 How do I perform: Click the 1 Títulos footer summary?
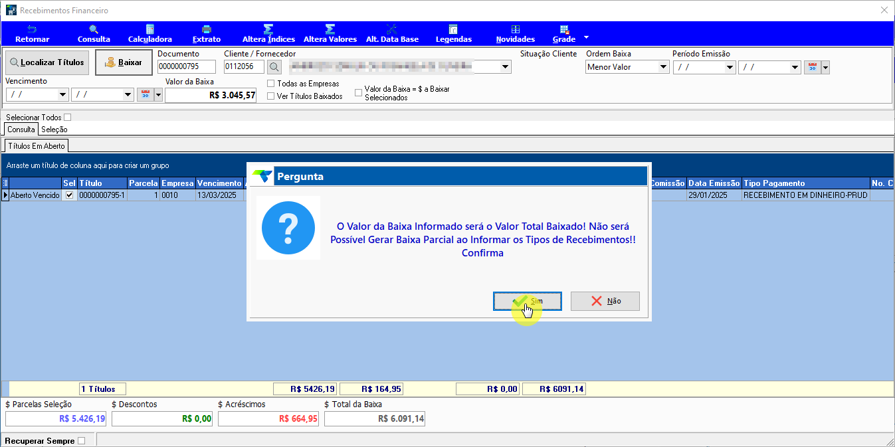point(102,389)
